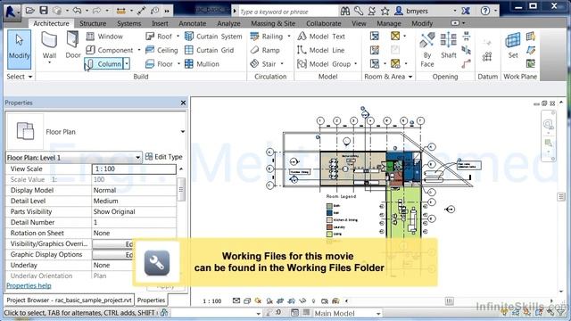This screenshot has width=571, height=321.
Task: Click the Modify arrow tool
Action: point(19,49)
